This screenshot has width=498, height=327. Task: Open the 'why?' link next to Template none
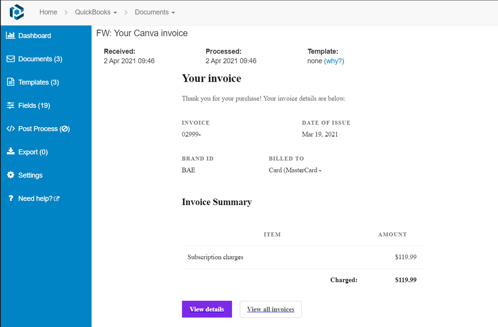tap(336, 61)
